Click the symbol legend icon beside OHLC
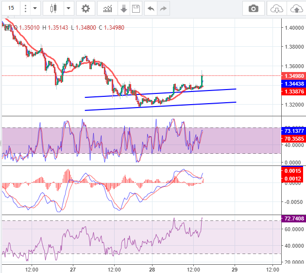306x273 pixels. (7, 28)
